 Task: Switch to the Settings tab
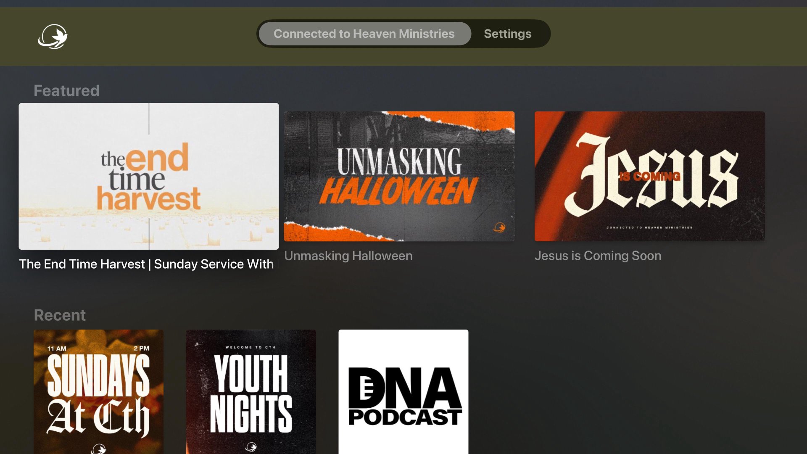507,34
